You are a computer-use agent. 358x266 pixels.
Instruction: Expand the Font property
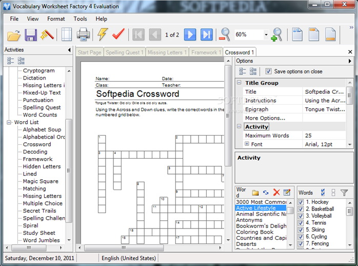pos(247,144)
